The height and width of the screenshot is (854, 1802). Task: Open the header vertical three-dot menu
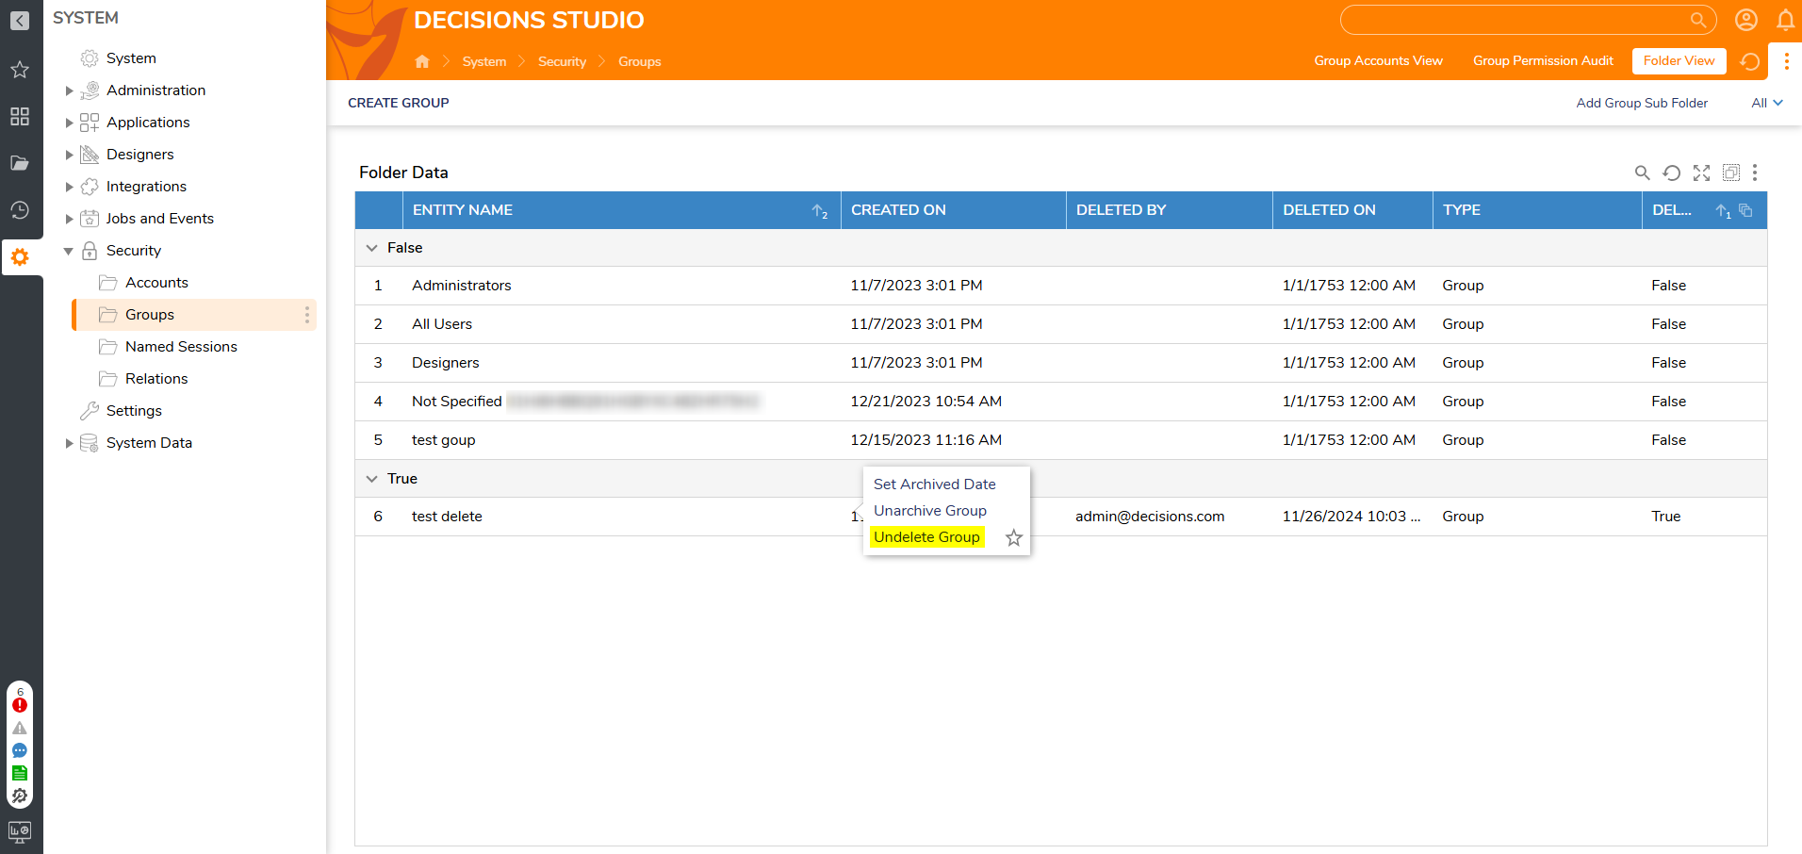1787,61
